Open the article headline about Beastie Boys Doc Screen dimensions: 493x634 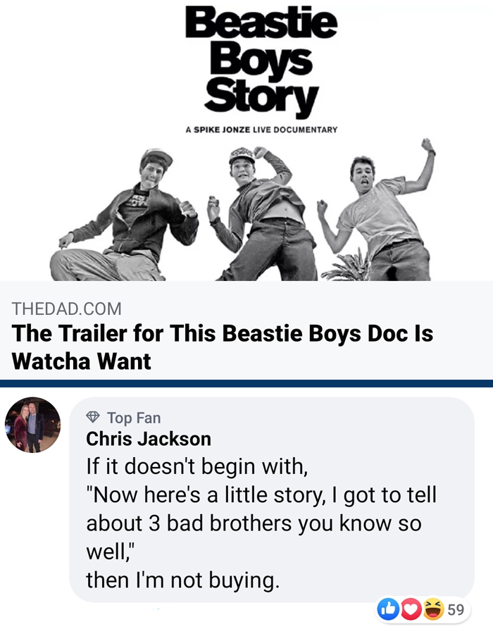click(x=223, y=347)
